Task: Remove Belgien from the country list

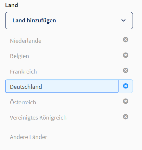Action: pyautogui.click(x=125, y=55)
